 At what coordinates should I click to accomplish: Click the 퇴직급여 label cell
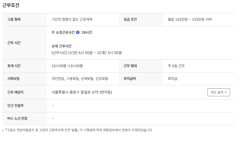130,78
